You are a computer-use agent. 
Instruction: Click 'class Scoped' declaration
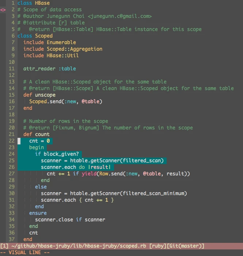pyautogui.click(x=35, y=36)
